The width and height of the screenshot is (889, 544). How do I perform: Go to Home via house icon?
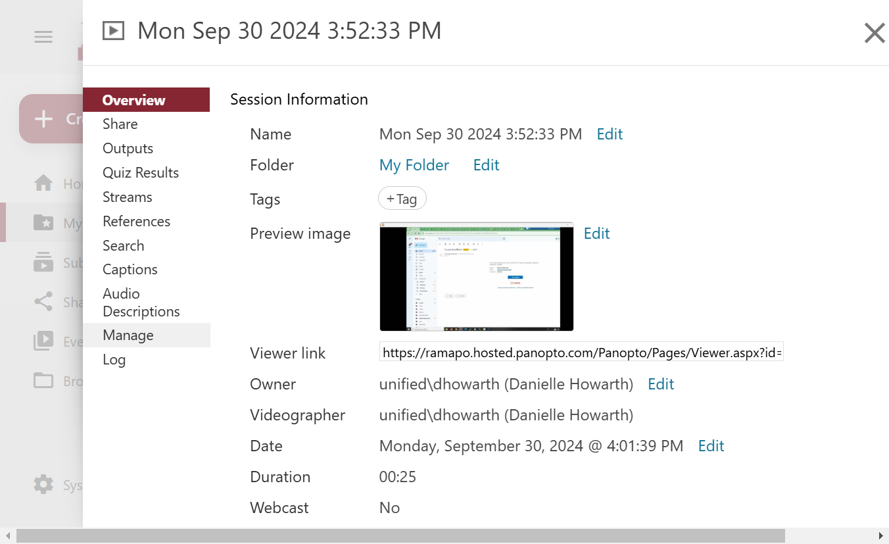43,184
